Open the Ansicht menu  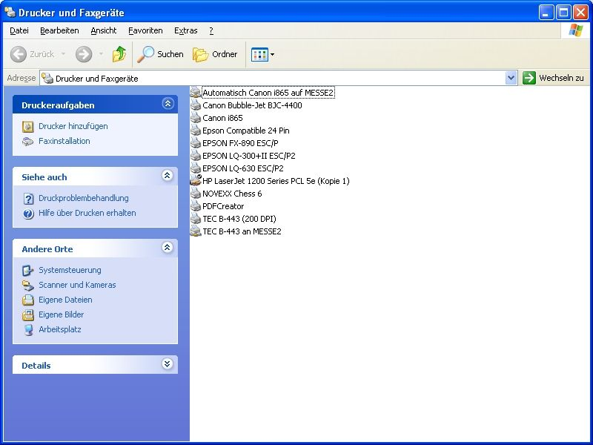coord(104,30)
